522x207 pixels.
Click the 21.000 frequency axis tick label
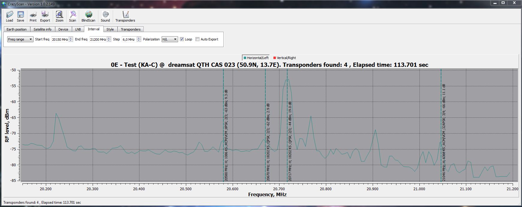point(419,189)
